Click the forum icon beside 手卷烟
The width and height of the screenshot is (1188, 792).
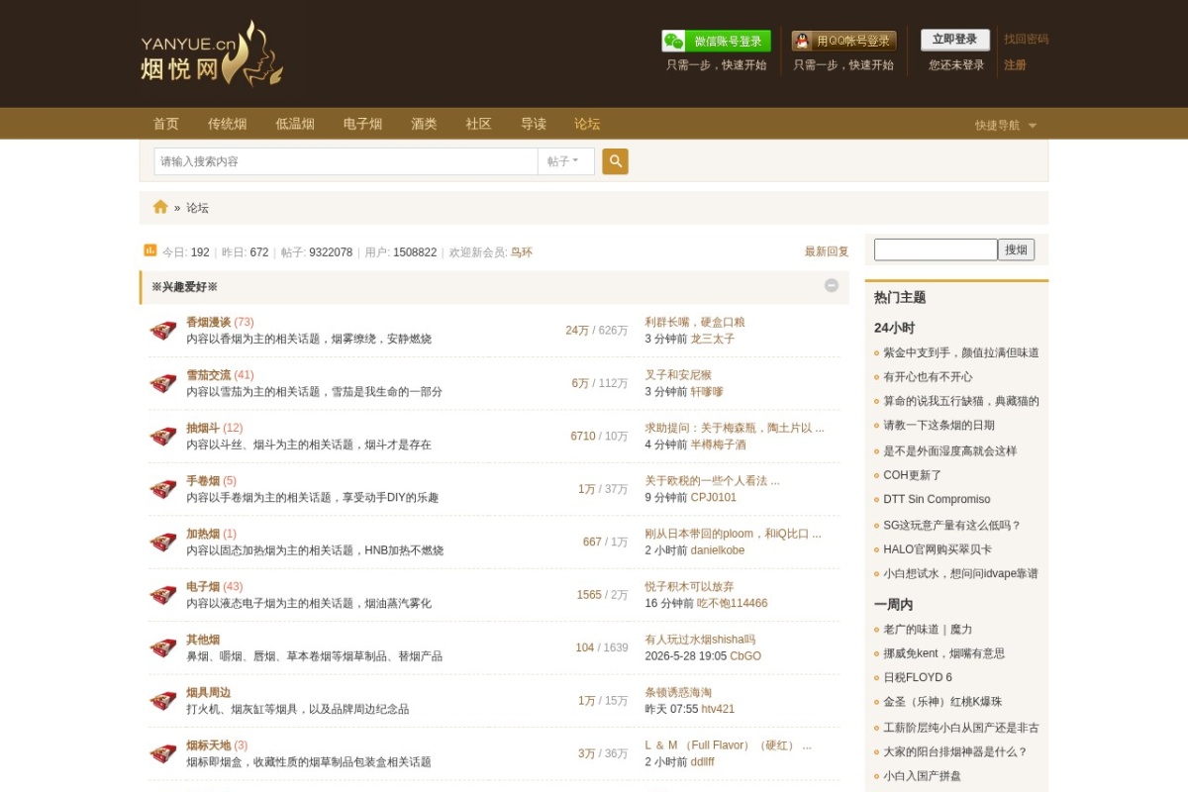163,489
